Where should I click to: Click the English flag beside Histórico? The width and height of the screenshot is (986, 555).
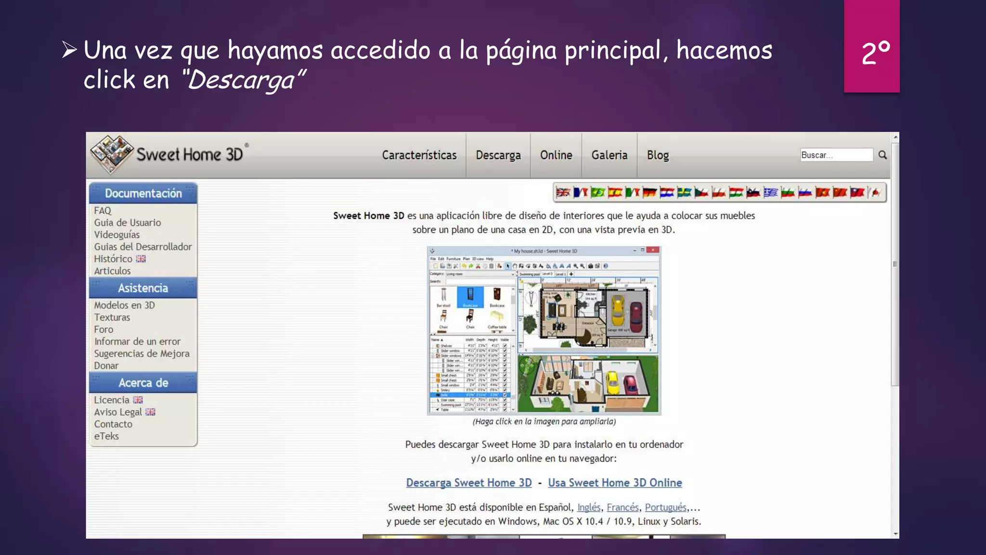tap(141, 259)
